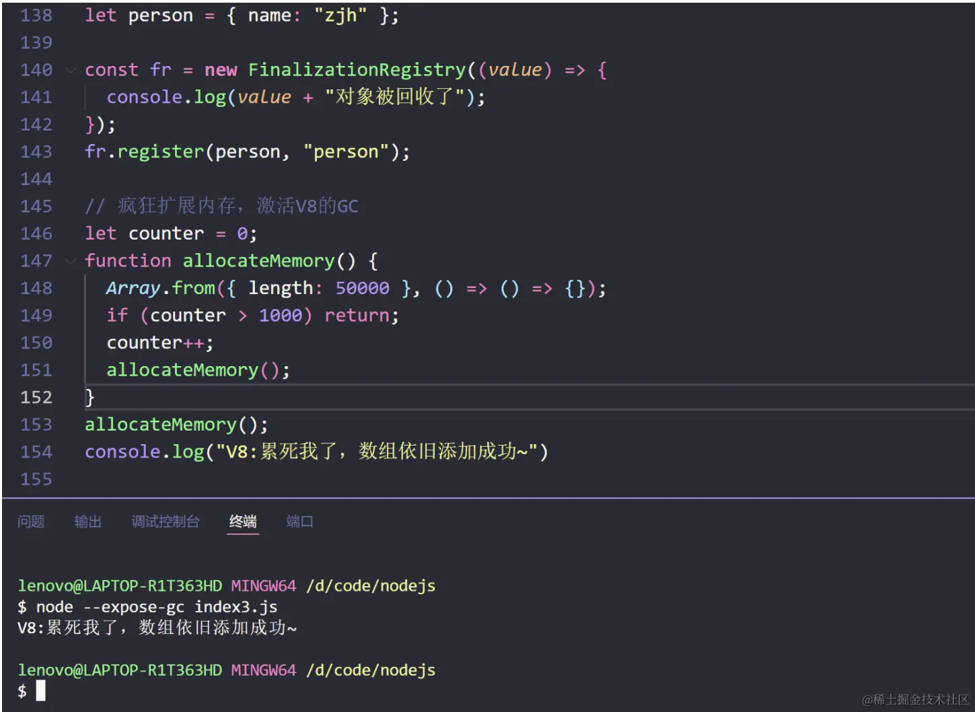Collapse the FinalizationRegistry callback at line 140

(71, 70)
